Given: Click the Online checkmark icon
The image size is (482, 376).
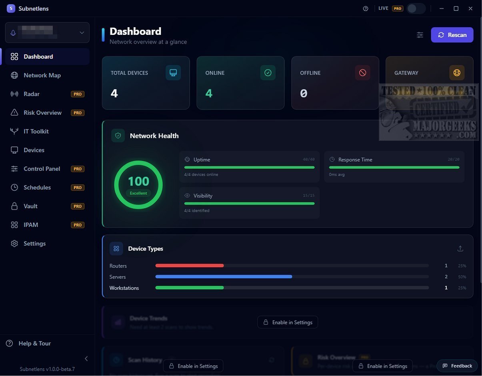Looking at the screenshot, I should (x=268, y=73).
